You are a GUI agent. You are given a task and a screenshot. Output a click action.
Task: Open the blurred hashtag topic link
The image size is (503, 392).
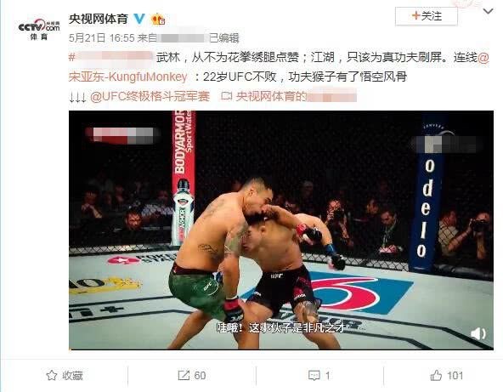point(110,57)
